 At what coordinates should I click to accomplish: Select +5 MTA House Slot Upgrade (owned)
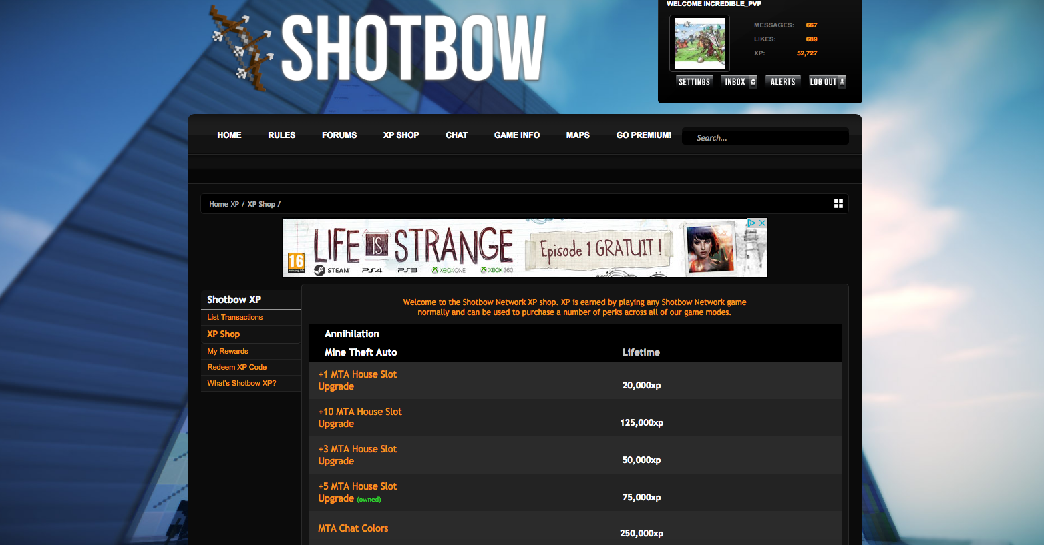(357, 492)
